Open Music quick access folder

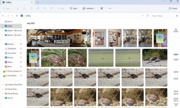pyautogui.click(x=10, y=67)
